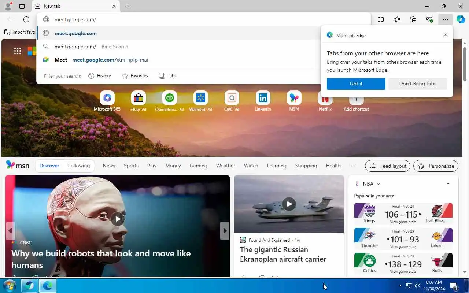Open app launcher grid icon
The image size is (469, 293).
[x=18, y=51]
